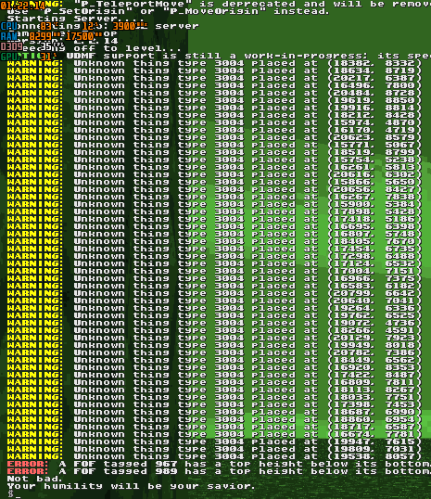Click the CPU label in performance overlay

coord(9,26)
